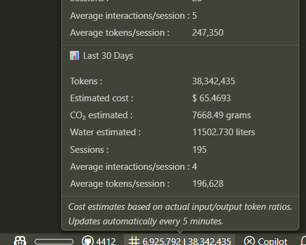This screenshot has height=245, width=306.
Task: Click the 'Cost estimates based on actual' note
Action: point(180,207)
